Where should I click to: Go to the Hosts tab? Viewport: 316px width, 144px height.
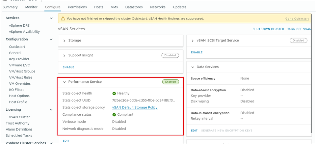pos(99,7)
